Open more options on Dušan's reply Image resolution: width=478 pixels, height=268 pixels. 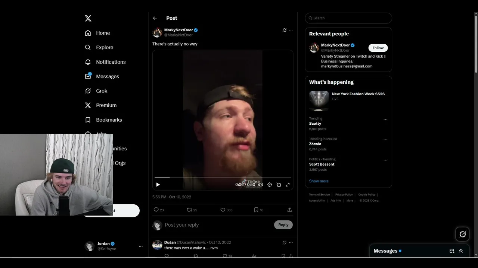[x=291, y=242]
